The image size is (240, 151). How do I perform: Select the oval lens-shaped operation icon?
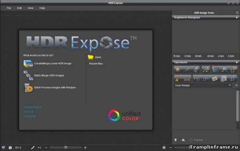coord(196,70)
